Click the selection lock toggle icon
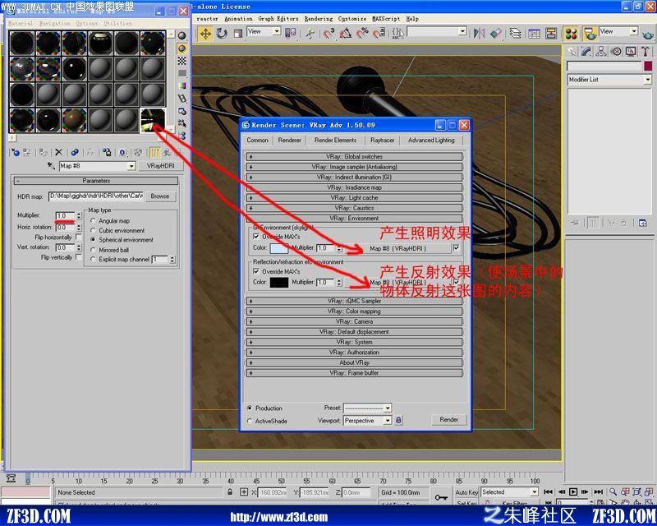The height and width of the screenshot is (526, 657). click(x=230, y=492)
